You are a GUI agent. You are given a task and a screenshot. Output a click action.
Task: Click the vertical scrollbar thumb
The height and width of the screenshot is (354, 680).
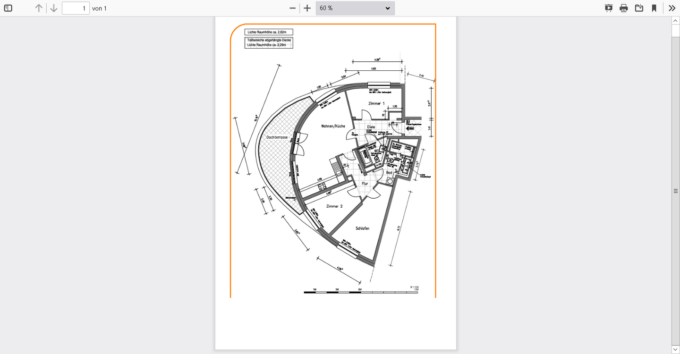point(676,191)
